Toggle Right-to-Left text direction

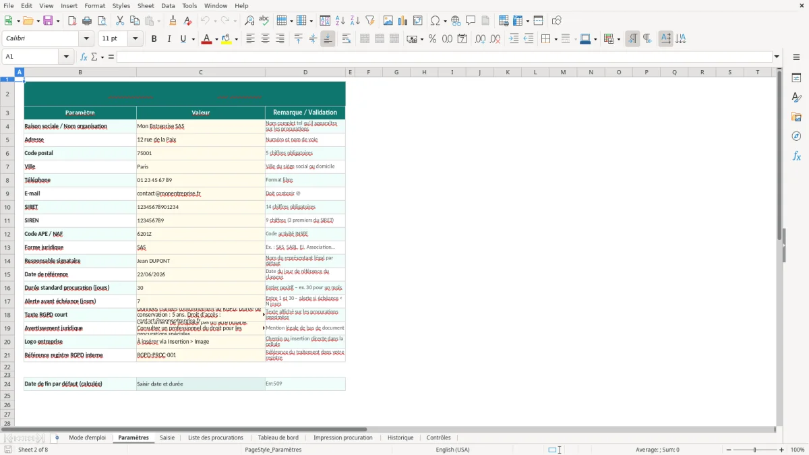coord(647,39)
